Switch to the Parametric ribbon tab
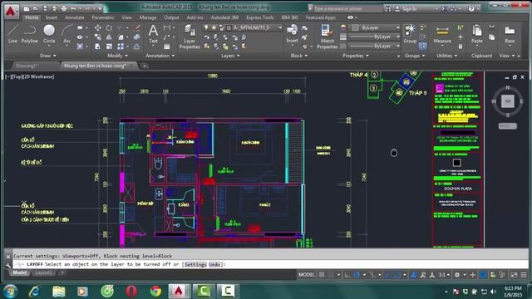This screenshot has width=532, height=299. (x=103, y=17)
